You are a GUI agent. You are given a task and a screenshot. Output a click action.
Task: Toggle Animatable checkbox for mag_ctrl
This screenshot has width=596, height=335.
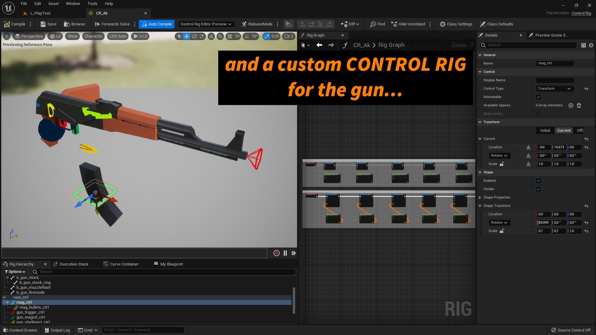point(539,97)
